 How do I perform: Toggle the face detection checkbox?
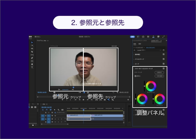click(135, 76)
